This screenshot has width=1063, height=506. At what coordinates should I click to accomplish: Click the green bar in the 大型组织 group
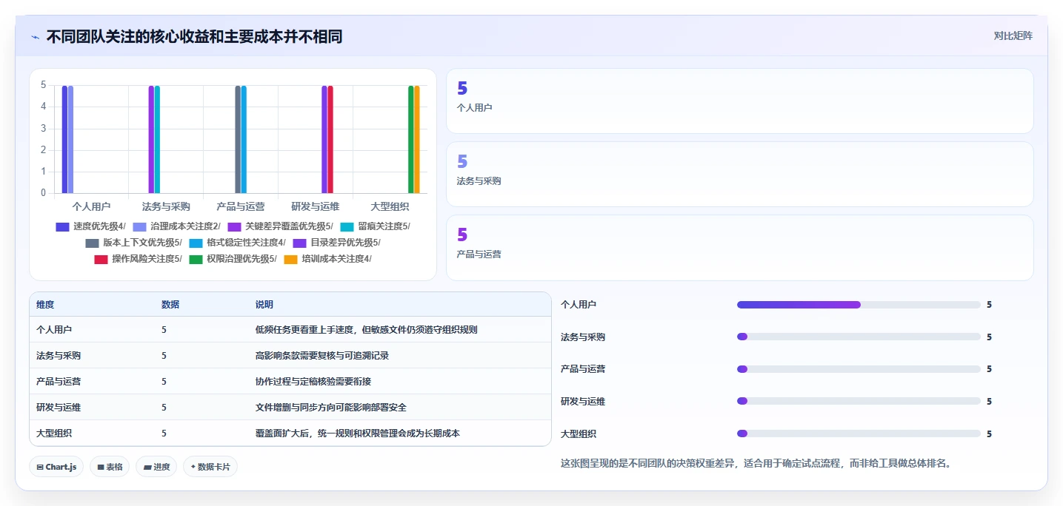(411, 139)
